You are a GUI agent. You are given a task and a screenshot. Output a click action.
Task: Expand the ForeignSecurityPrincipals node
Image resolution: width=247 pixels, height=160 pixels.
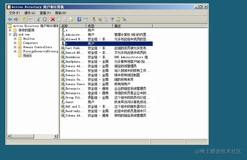pos(15,51)
